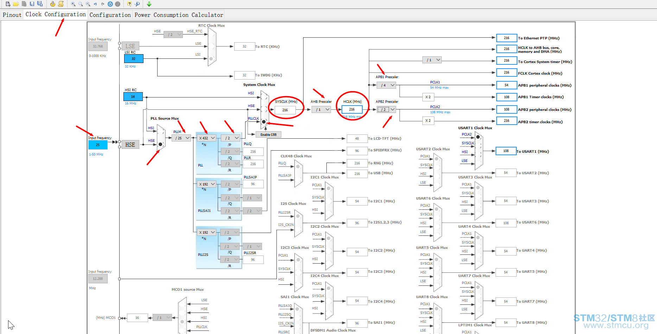The width and height of the screenshot is (657, 334).
Task: Open the APB2 Prescaler /2 dropdown
Action: tap(386, 109)
